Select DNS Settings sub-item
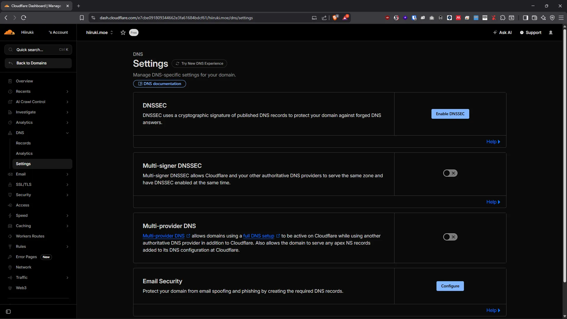Viewport: 567px width, 319px height. (42, 164)
